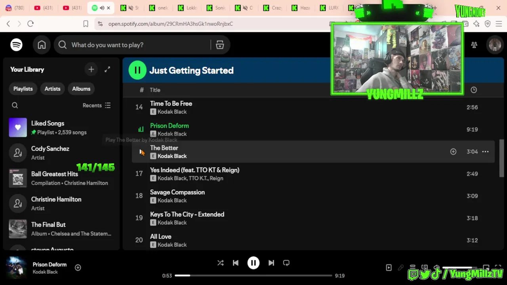Viewport: 507px width, 285px height.
Task: Open the play queue
Action: pos(412,268)
